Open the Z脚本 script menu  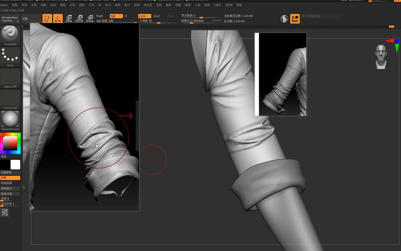tap(229, 5)
